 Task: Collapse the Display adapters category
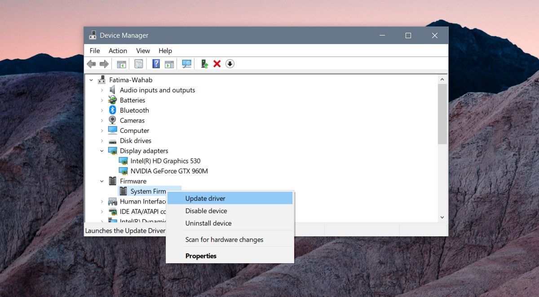102,151
